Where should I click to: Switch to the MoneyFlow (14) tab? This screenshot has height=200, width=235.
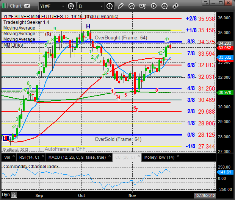[x=159, y=157]
